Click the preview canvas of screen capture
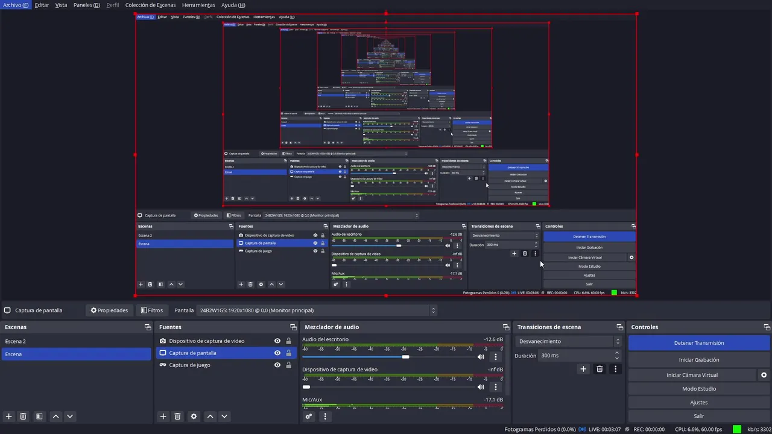 pos(386,155)
